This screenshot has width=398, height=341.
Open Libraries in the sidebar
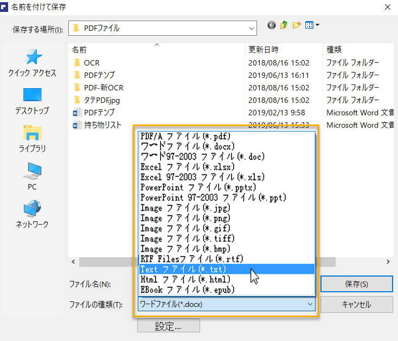coord(32,139)
